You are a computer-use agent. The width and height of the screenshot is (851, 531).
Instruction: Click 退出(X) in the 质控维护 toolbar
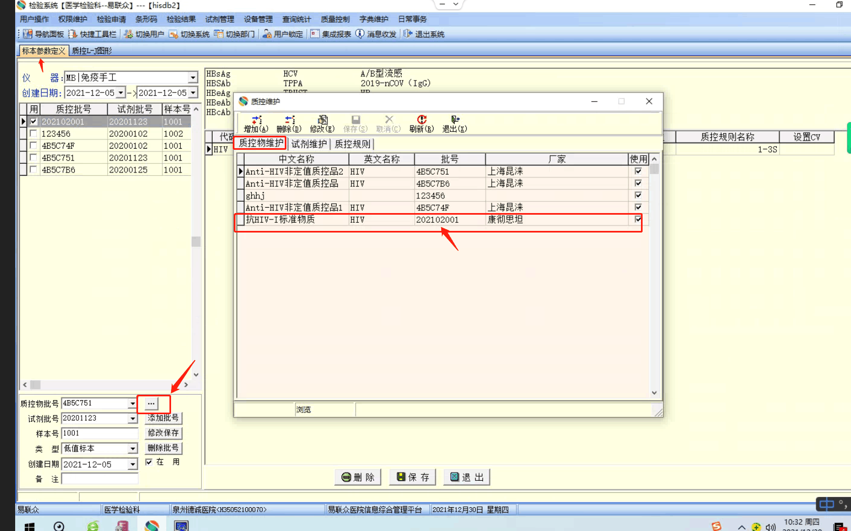coord(455,124)
